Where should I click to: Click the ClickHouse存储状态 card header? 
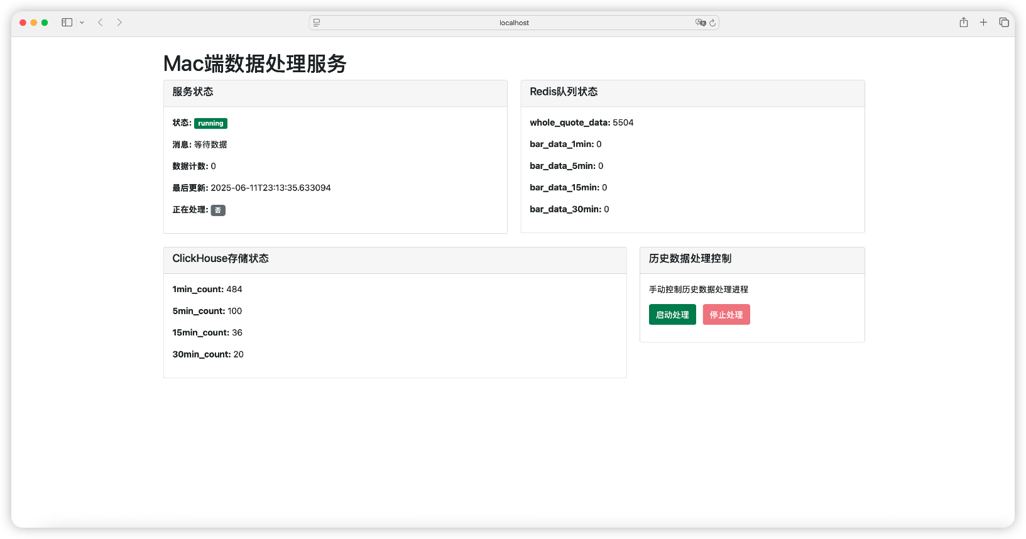[x=395, y=260]
